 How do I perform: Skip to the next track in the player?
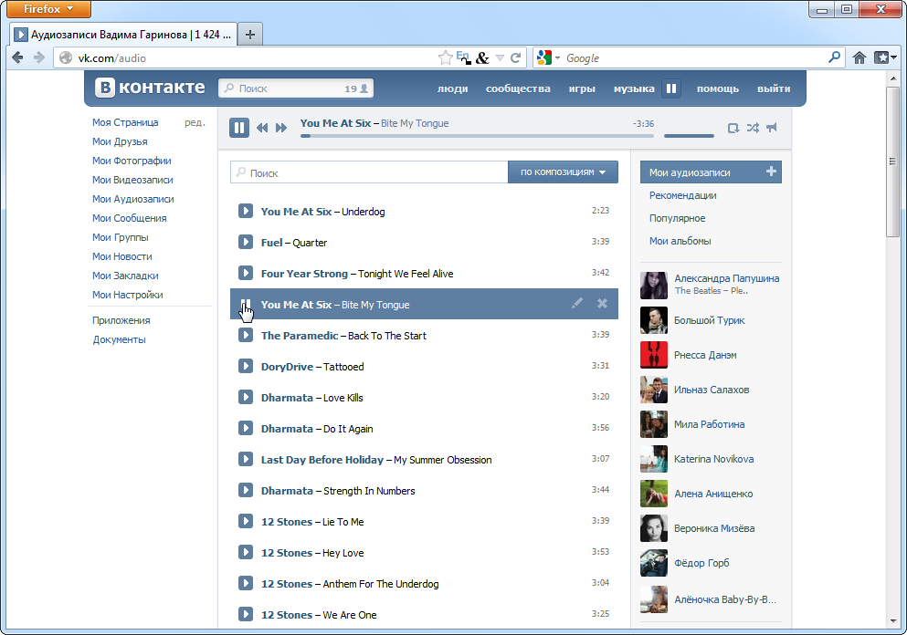click(281, 128)
